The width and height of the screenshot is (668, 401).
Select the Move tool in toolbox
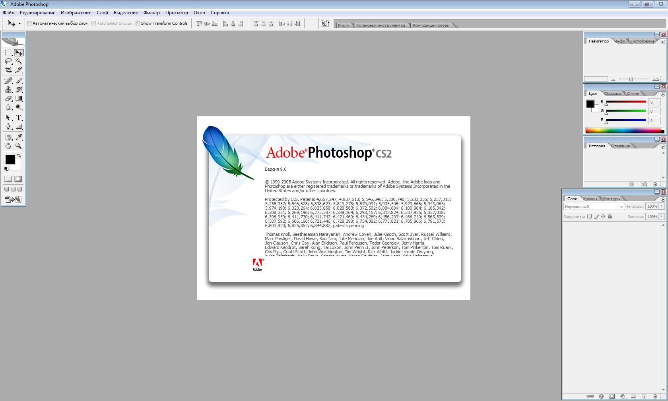(x=19, y=52)
